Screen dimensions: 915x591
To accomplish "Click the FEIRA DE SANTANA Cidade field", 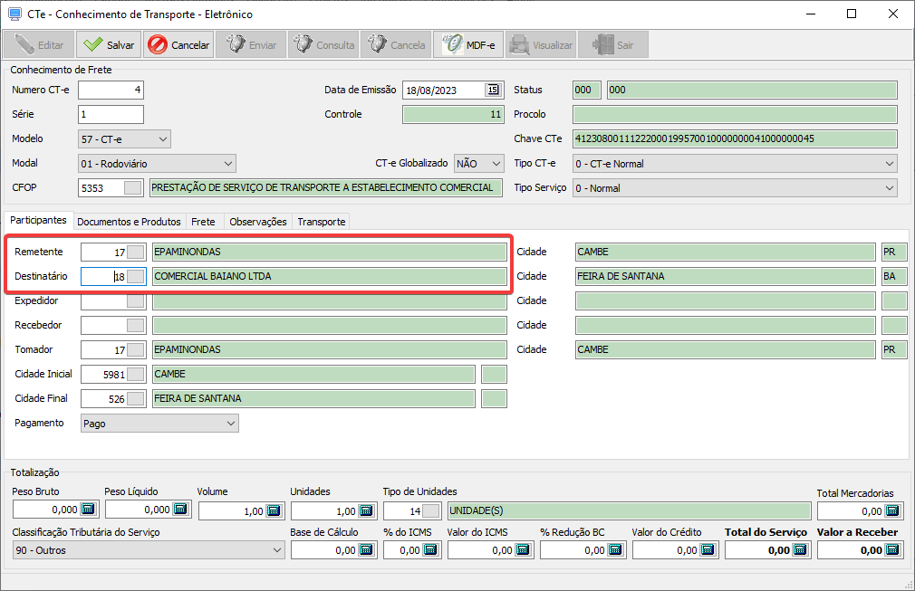I will point(725,276).
